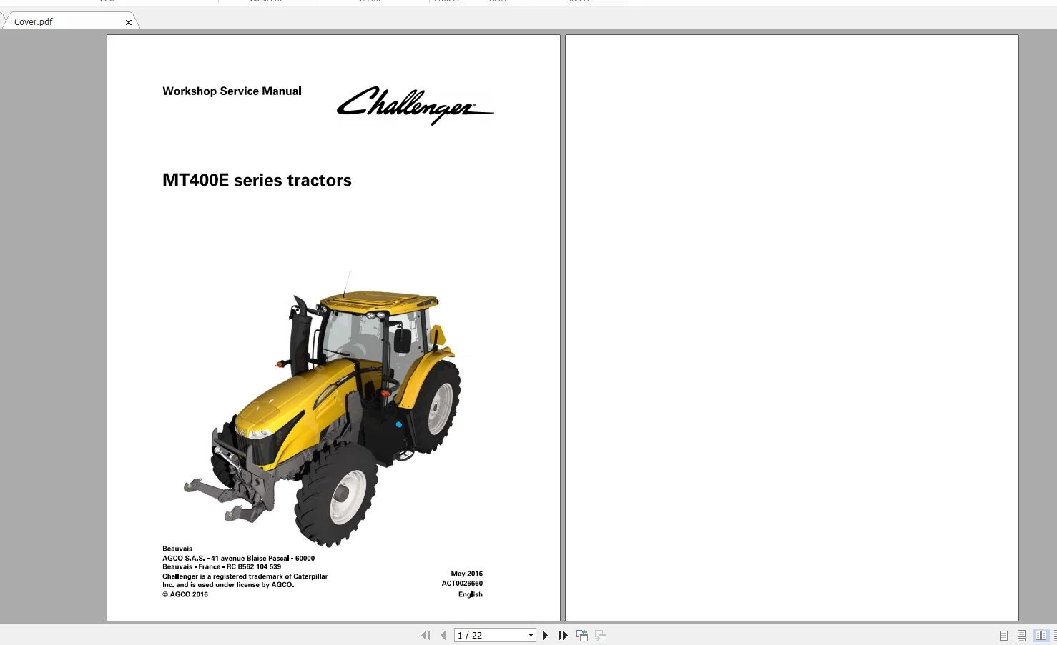The width and height of the screenshot is (1057, 645).
Task: Go to the first page
Action: click(x=426, y=635)
